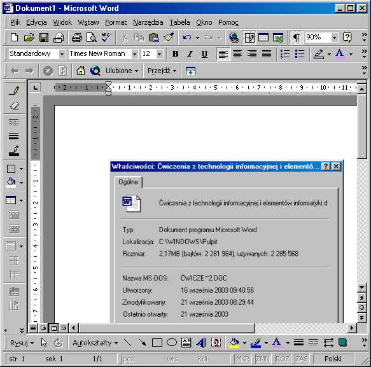Click the Polski language indicator in status bar
The height and width of the screenshot is (367, 371).
[x=333, y=359]
